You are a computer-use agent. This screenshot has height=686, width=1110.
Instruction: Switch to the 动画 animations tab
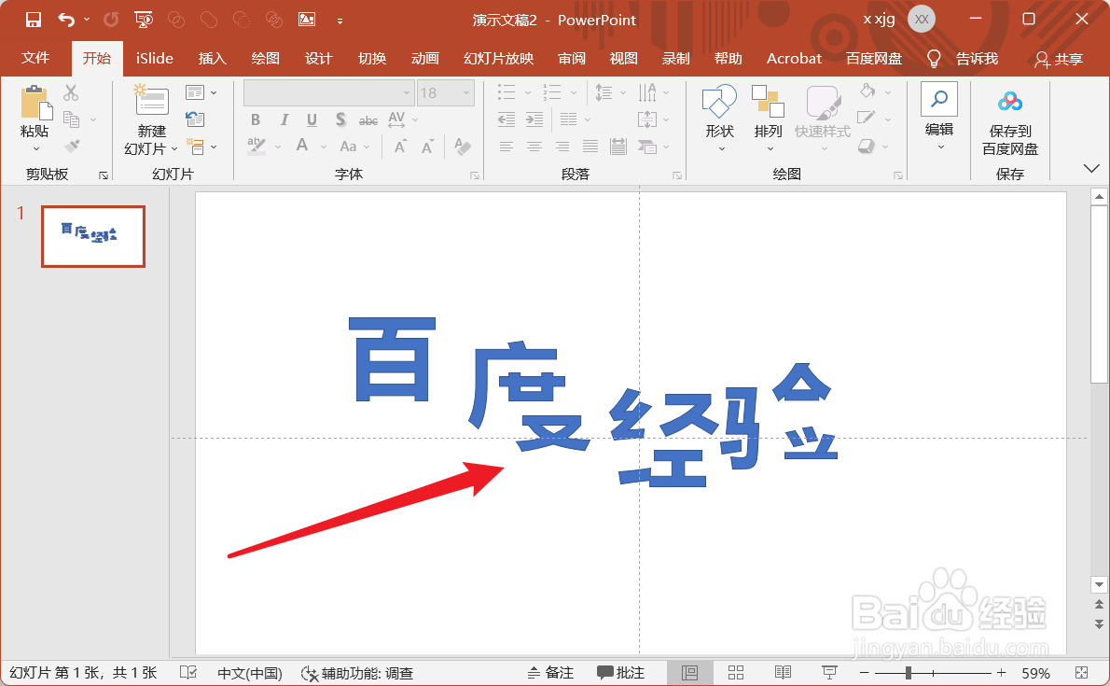[424, 58]
